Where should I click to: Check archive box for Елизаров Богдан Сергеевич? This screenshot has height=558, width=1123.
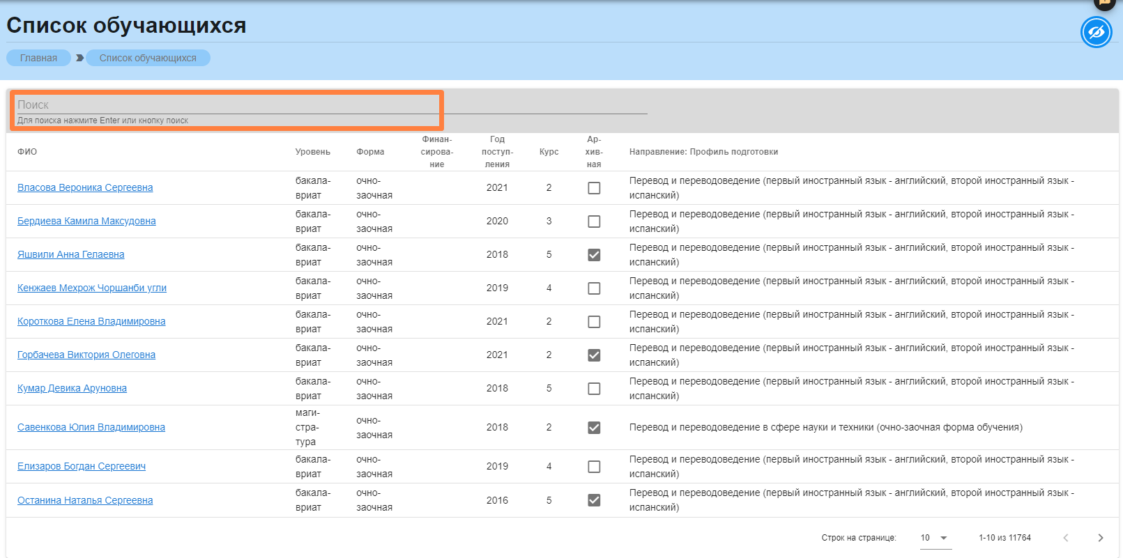594,467
